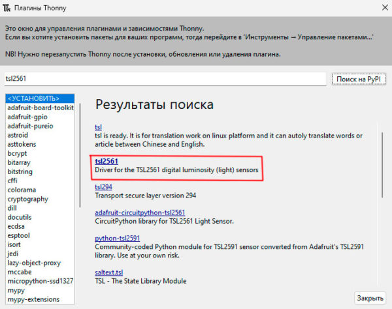Screen dimensions: 392x309
Task: Open the 'tsl' search result link
Action: [x=99, y=127]
